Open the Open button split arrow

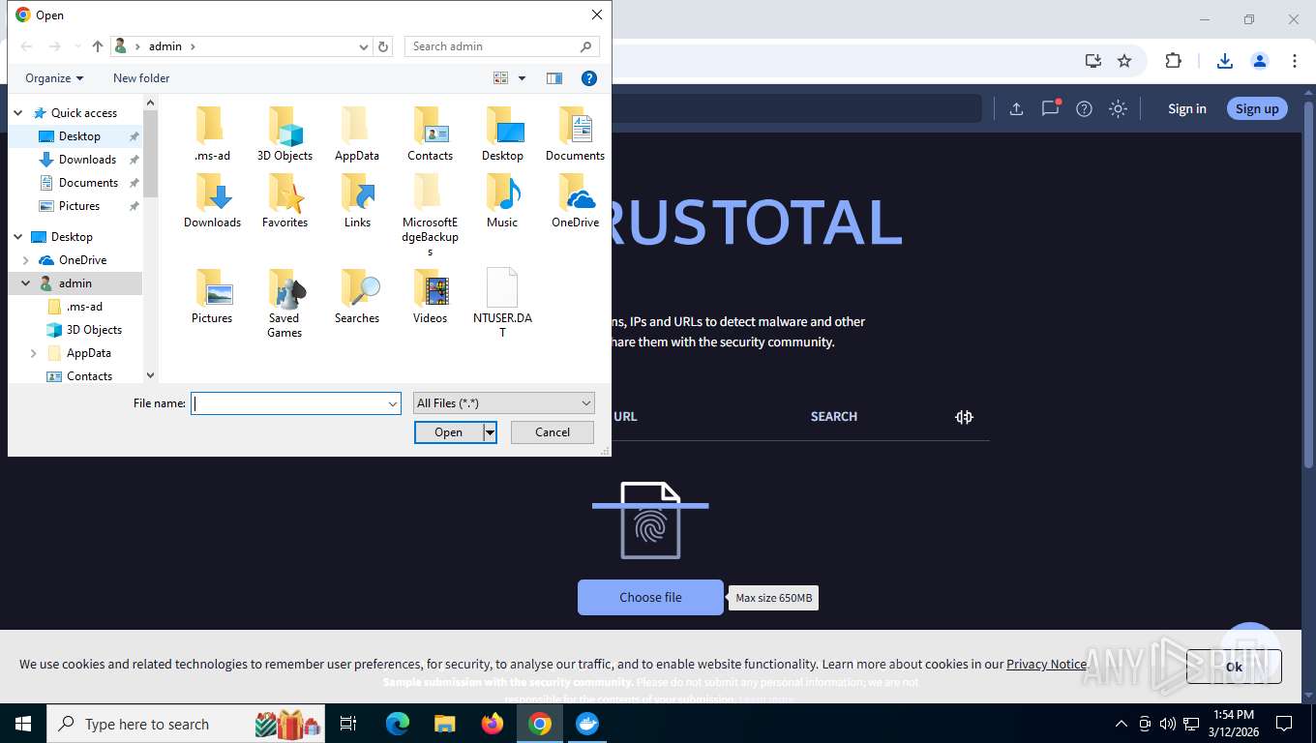(491, 432)
